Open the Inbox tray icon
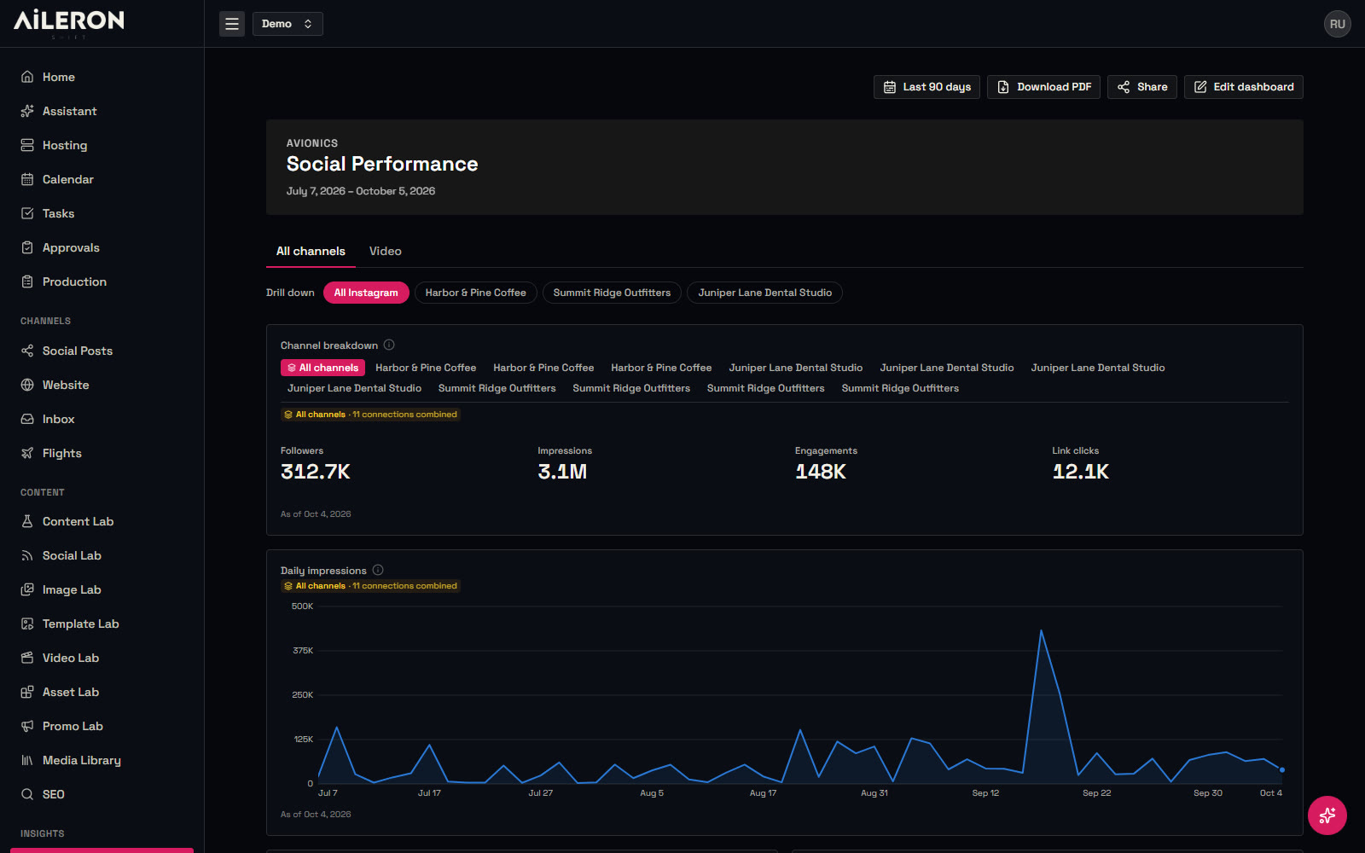Image resolution: width=1365 pixels, height=853 pixels. point(27,419)
